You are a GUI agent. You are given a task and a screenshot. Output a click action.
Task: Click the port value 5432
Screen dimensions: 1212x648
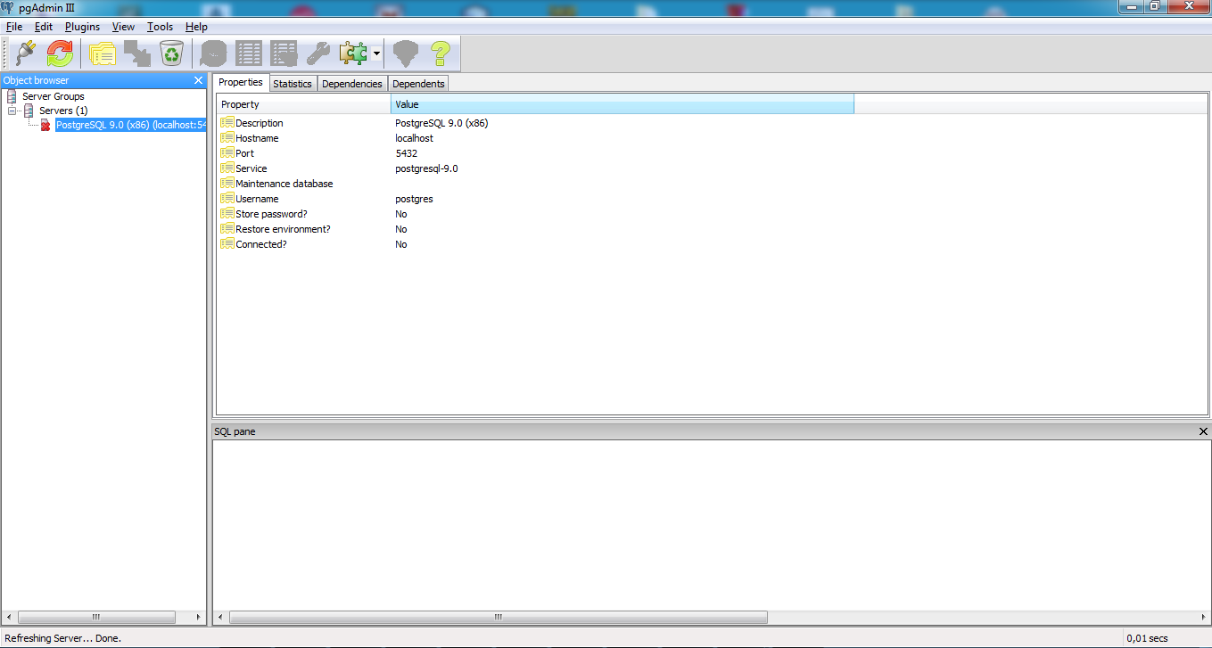pyautogui.click(x=406, y=153)
